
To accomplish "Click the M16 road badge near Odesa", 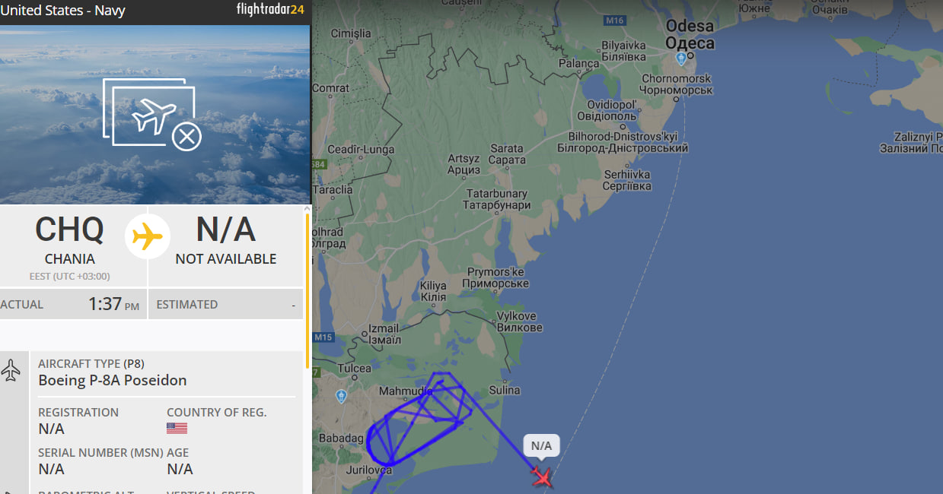I will [x=613, y=20].
